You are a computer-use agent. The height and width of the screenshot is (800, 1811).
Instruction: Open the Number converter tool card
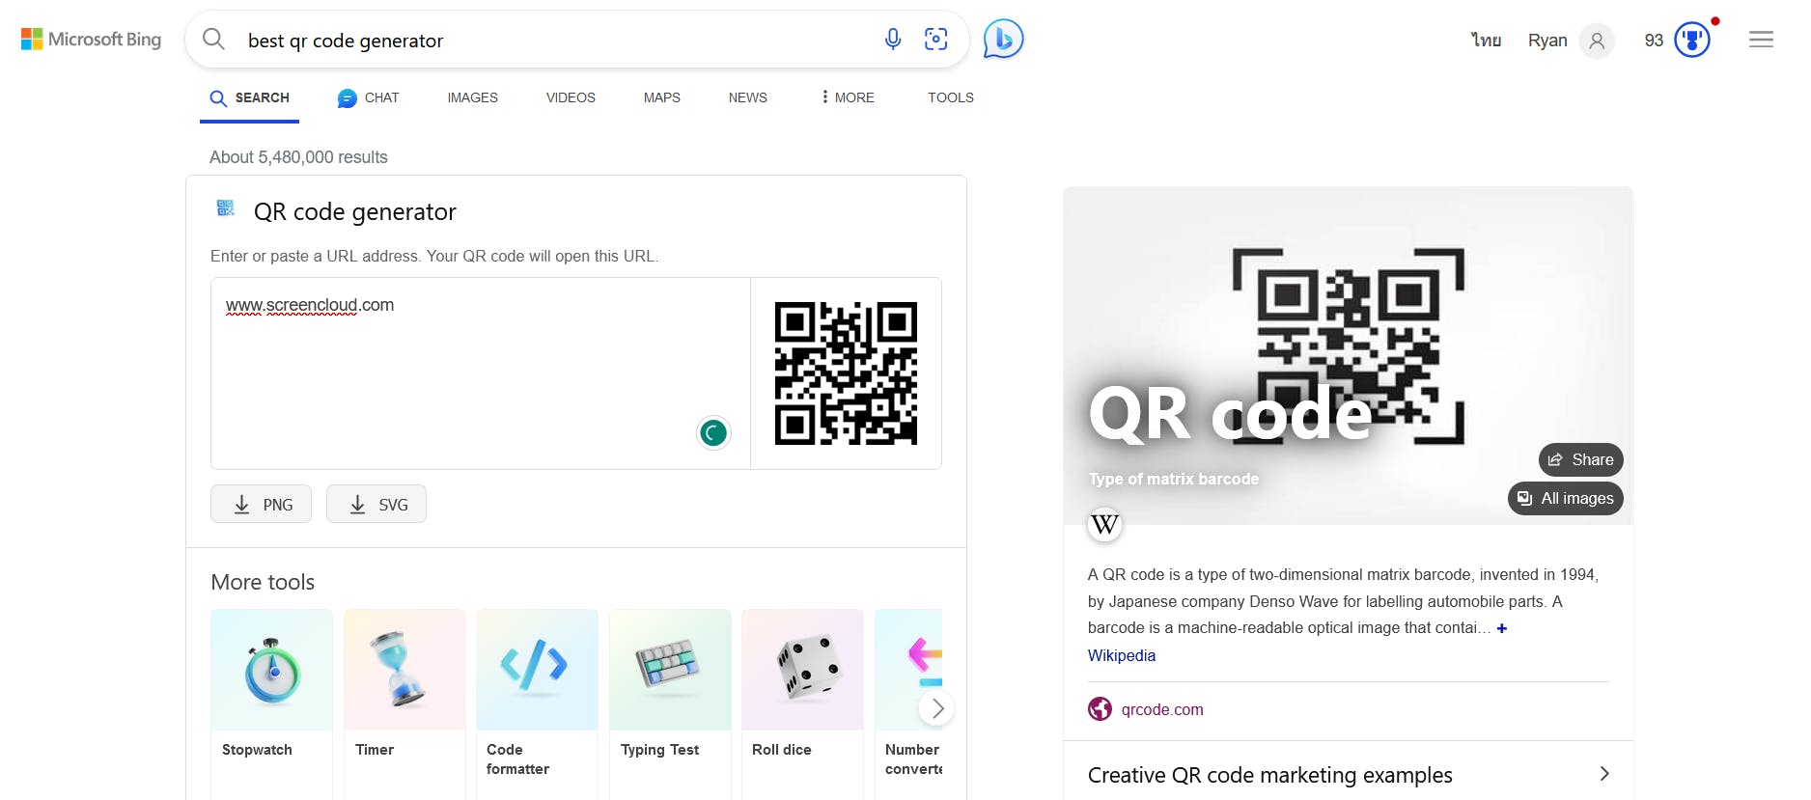pyautogui.click(x=908, y=703)
